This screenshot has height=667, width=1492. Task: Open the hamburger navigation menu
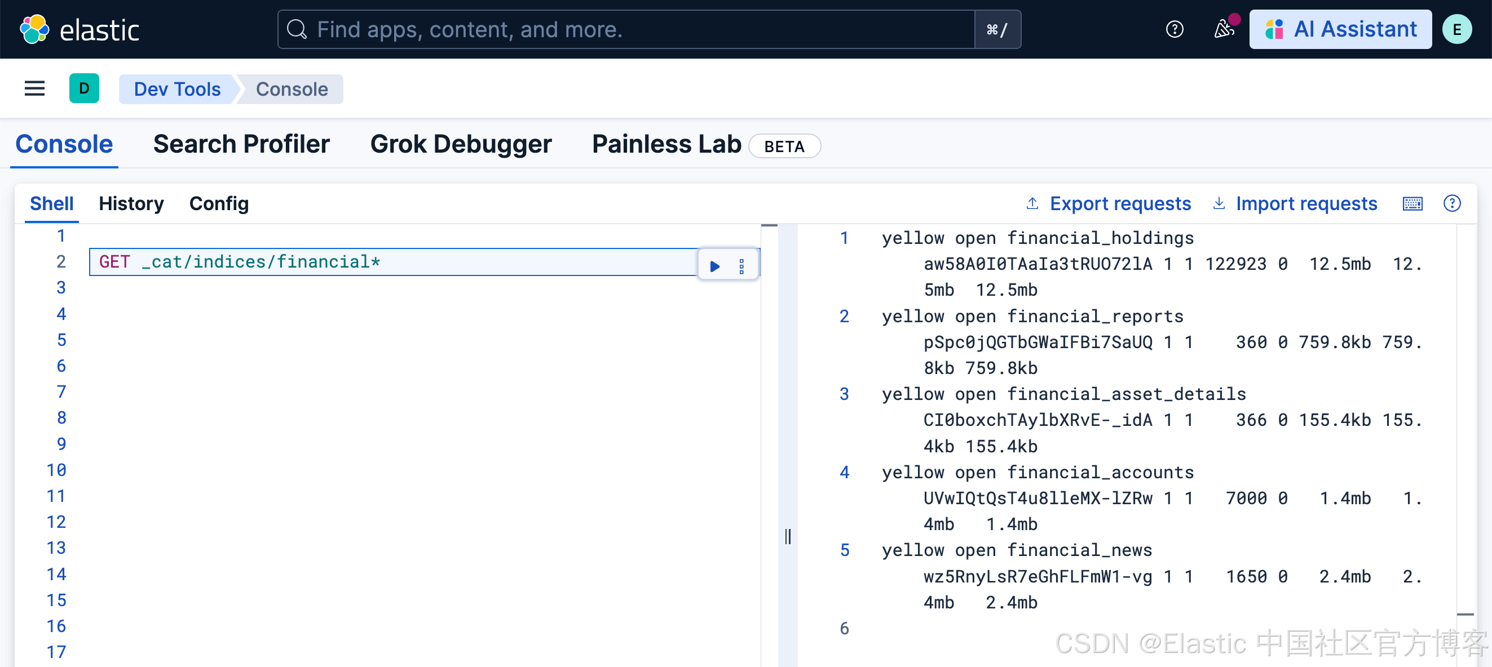coord(35,88)
